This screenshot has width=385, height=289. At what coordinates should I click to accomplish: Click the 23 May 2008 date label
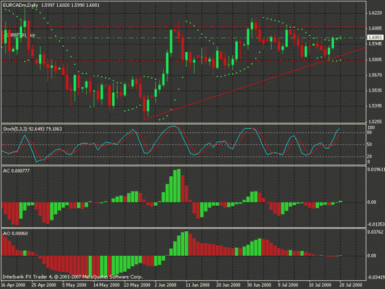pyautogui.click(x=137, y=285)
